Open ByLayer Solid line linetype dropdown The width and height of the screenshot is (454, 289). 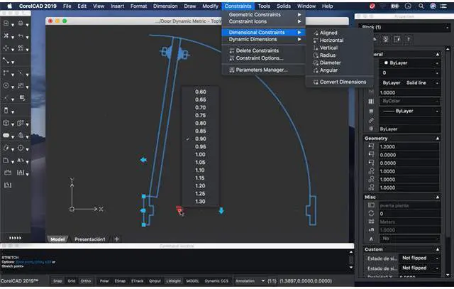tap(410, 82)
